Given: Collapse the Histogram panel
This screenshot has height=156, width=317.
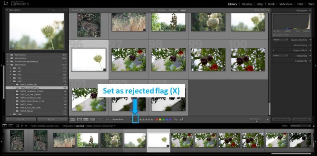Looking at the screenshot, I should point(310,10).
